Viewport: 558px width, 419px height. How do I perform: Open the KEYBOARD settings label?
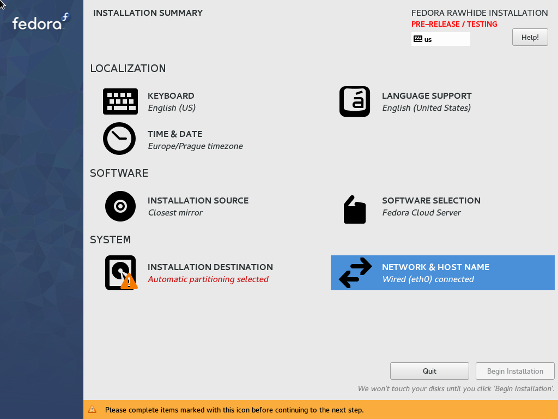click(171, 96)
